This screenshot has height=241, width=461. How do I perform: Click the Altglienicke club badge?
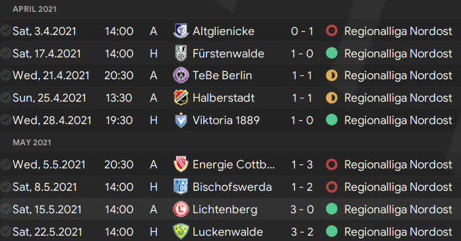(181, 31)
